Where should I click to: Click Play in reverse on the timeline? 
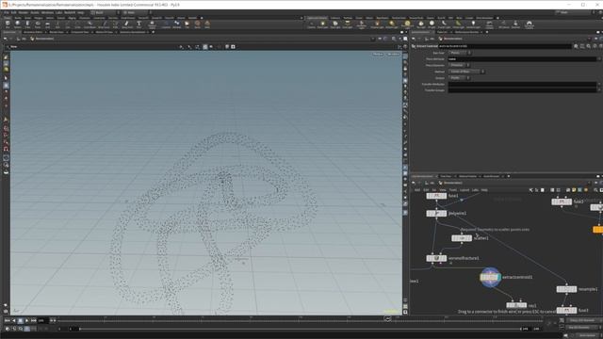(x=14, y=320)
